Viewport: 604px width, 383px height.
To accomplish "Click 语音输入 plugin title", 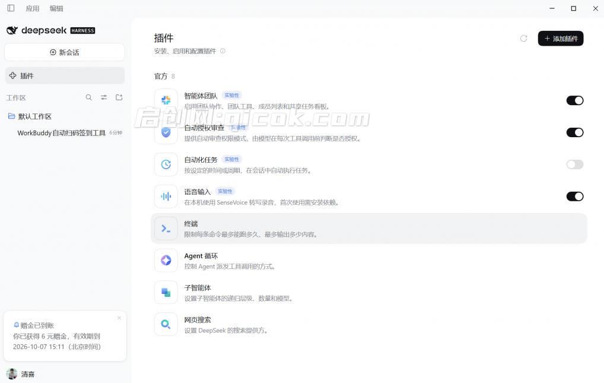I will pos(197,192).
